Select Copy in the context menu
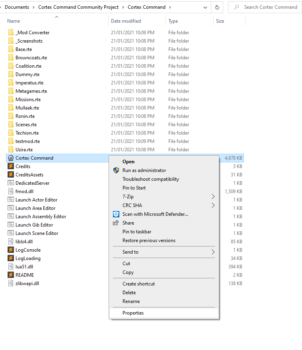Screen dimensions: 302x350 (164, 272)
